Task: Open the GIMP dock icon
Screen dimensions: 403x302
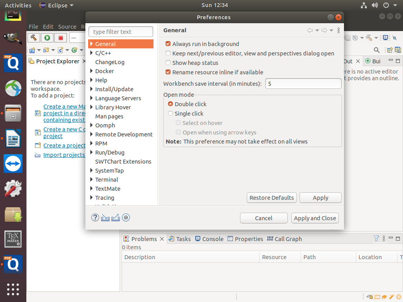Action: 12,38
